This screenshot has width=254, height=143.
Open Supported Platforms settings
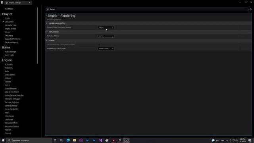pos(12,39)
